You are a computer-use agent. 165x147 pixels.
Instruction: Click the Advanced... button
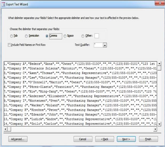coord(18,139)
